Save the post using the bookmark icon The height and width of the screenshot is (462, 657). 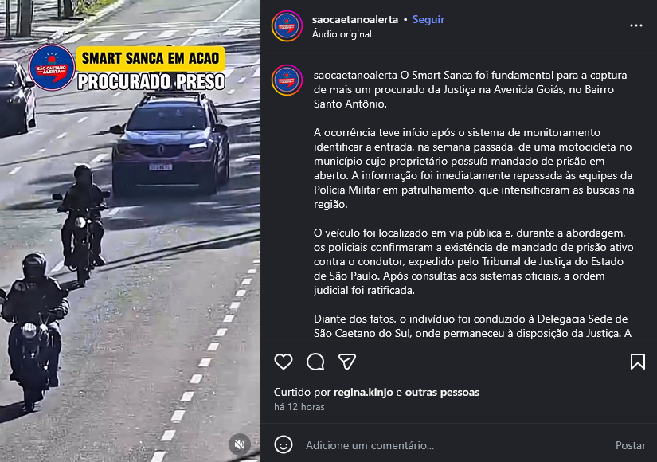click(638, 362)
